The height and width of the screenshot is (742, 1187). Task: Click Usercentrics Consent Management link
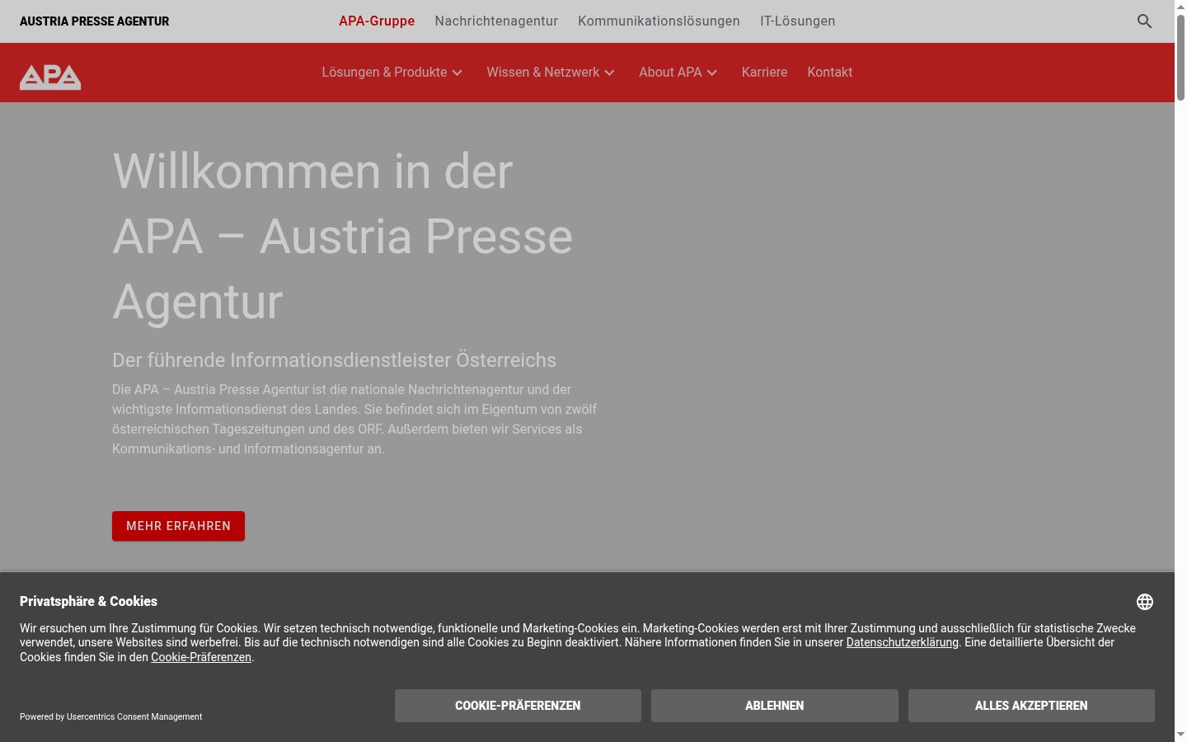(134, 716)
